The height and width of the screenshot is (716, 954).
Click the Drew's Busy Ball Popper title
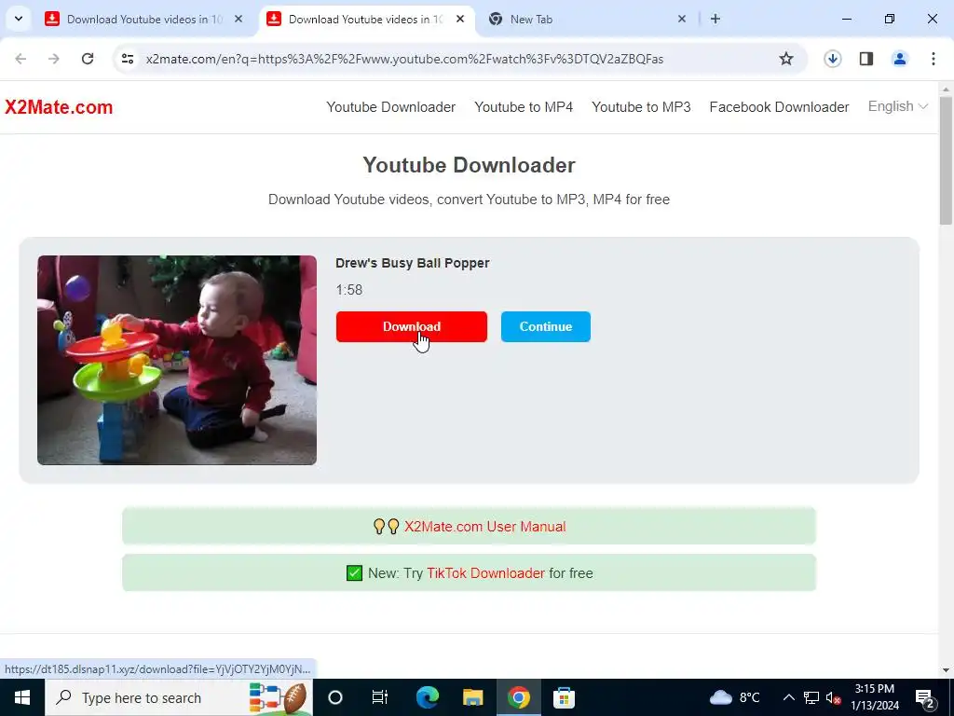[x=413, y=263]
